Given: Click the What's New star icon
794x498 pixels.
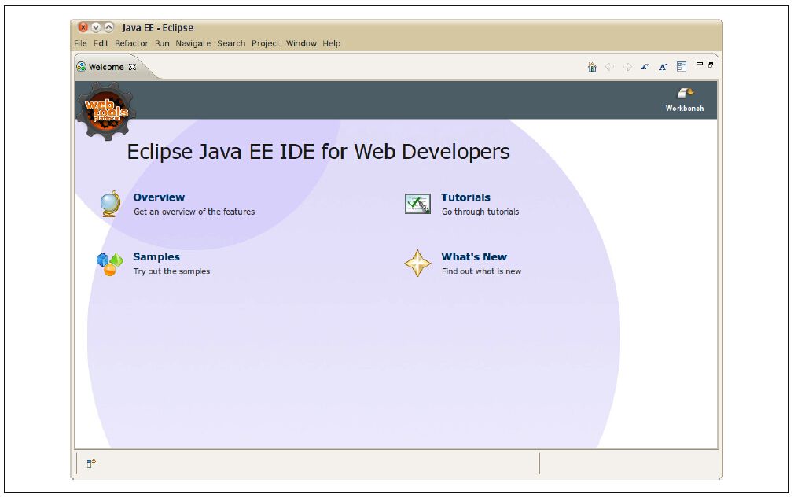Looking at the screenshot, I should [x=417, y=263].
